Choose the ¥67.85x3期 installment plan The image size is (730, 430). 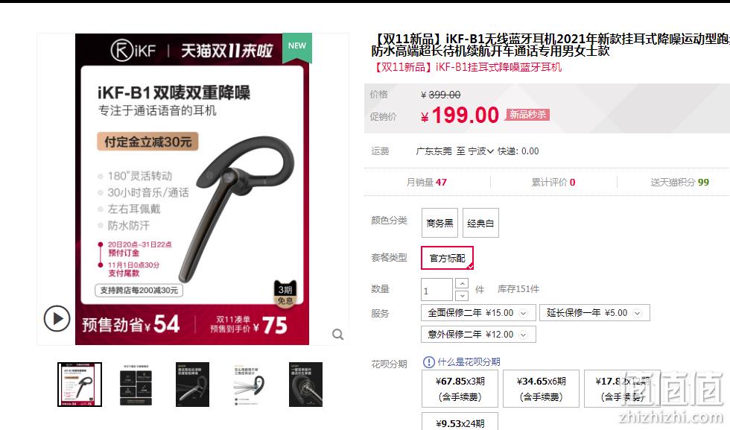click(460, 388)
